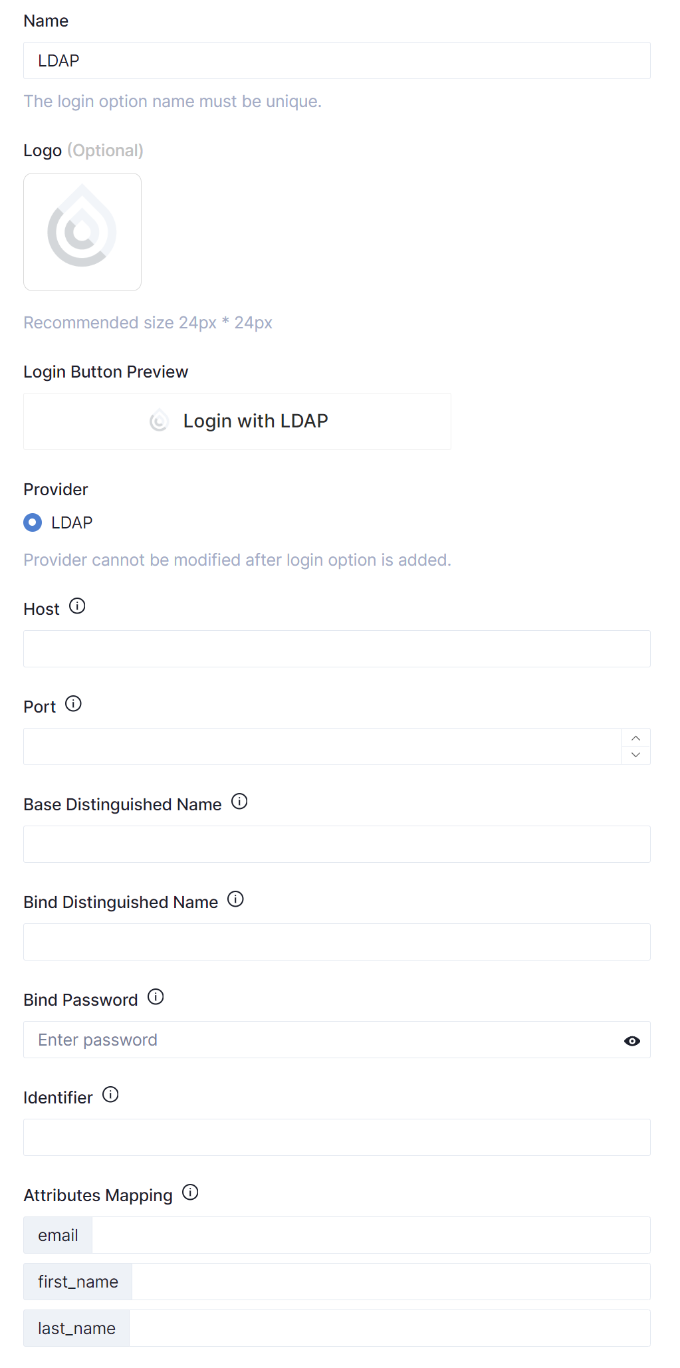Click into the Host input field
The image size is (680, 1368).
(337, 649)
